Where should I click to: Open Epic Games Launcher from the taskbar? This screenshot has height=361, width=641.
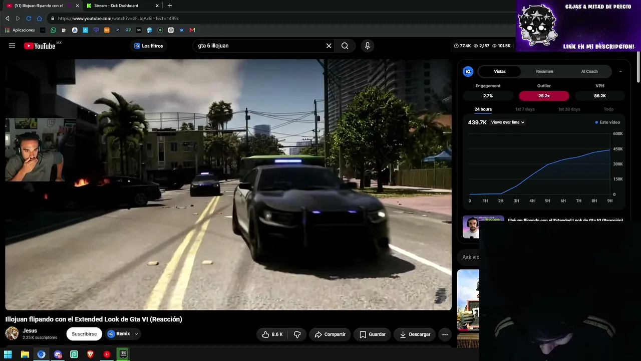click(123, 354)
